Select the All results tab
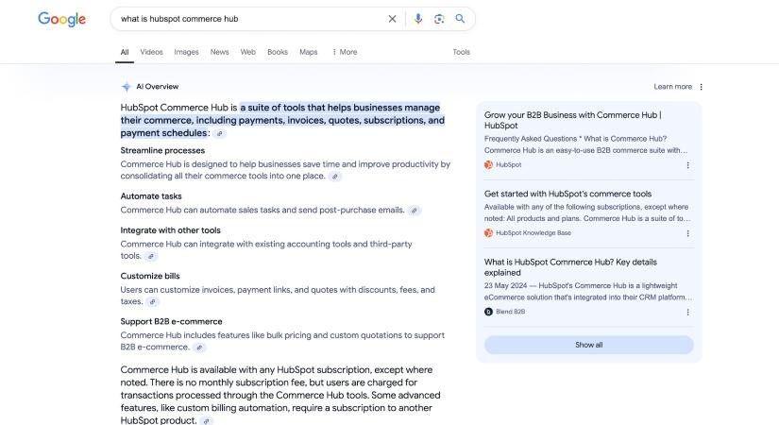Screen dimensions: 779x425 tap(125, 52)
